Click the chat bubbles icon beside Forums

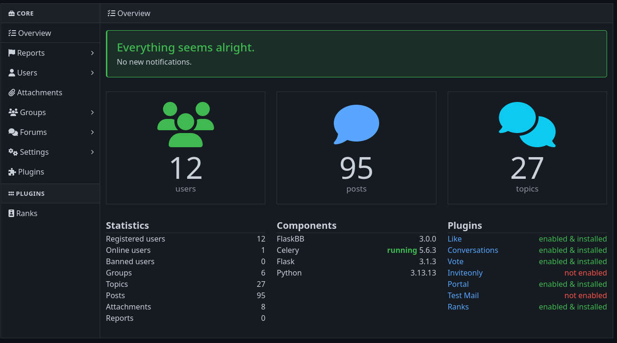[x=13, y=132]
